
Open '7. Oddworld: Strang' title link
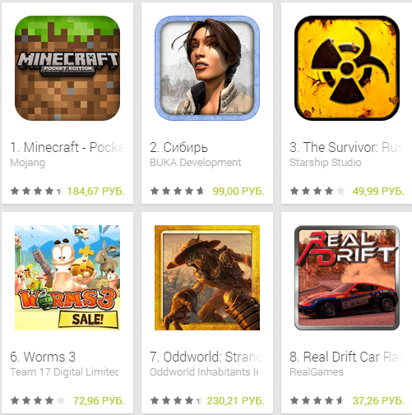click(x=206, y=357)
